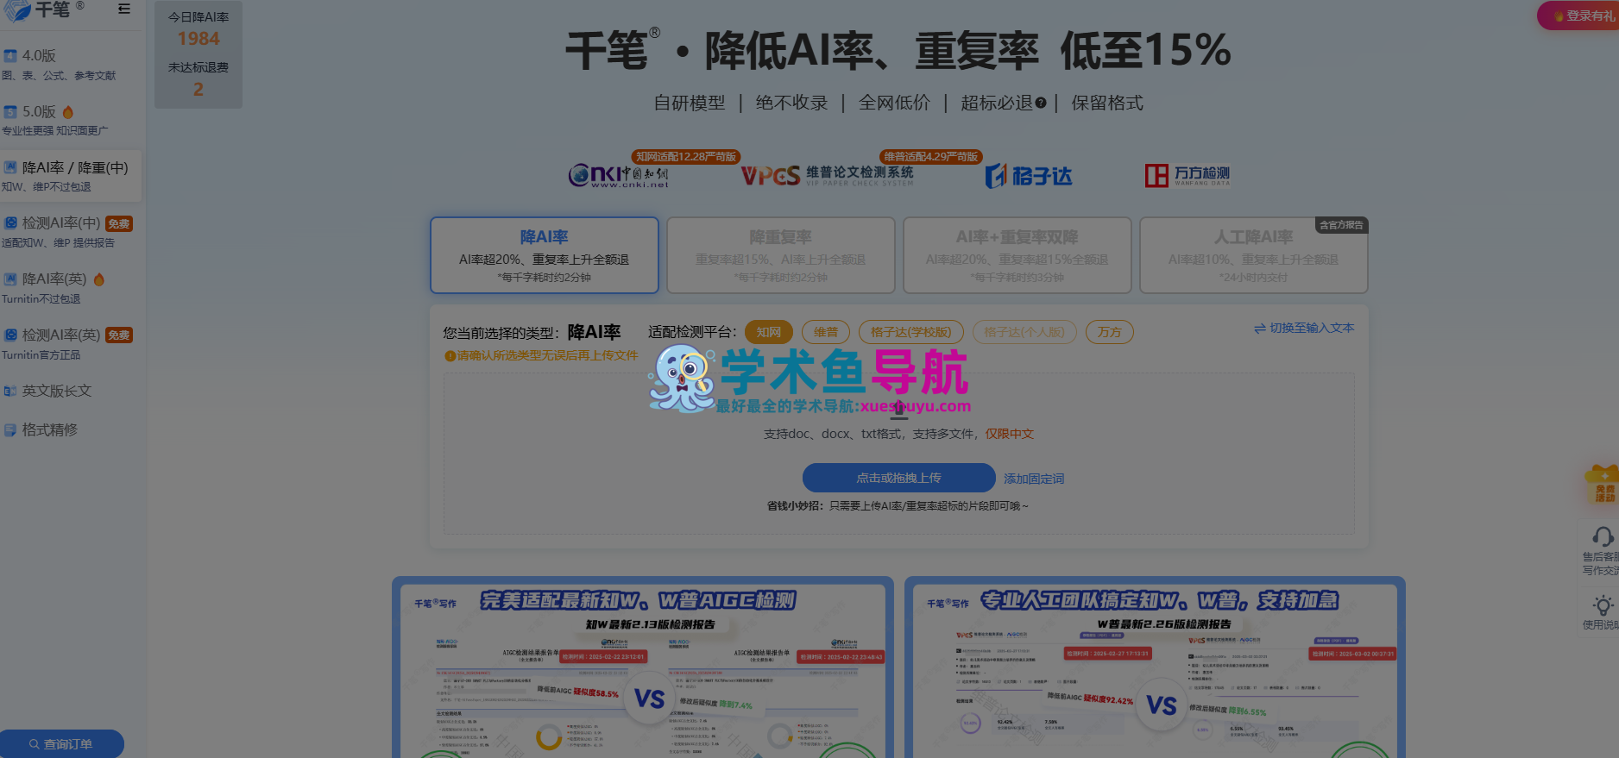Viewport: 1619px width, 758px height.
Task: Click the 全网低价 tagline text
Action: tap(894, 103)
